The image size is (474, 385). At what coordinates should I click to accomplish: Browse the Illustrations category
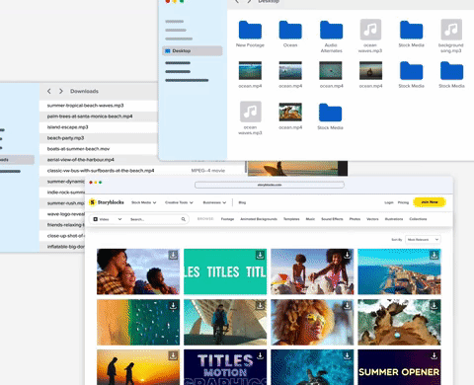point(394,219)
